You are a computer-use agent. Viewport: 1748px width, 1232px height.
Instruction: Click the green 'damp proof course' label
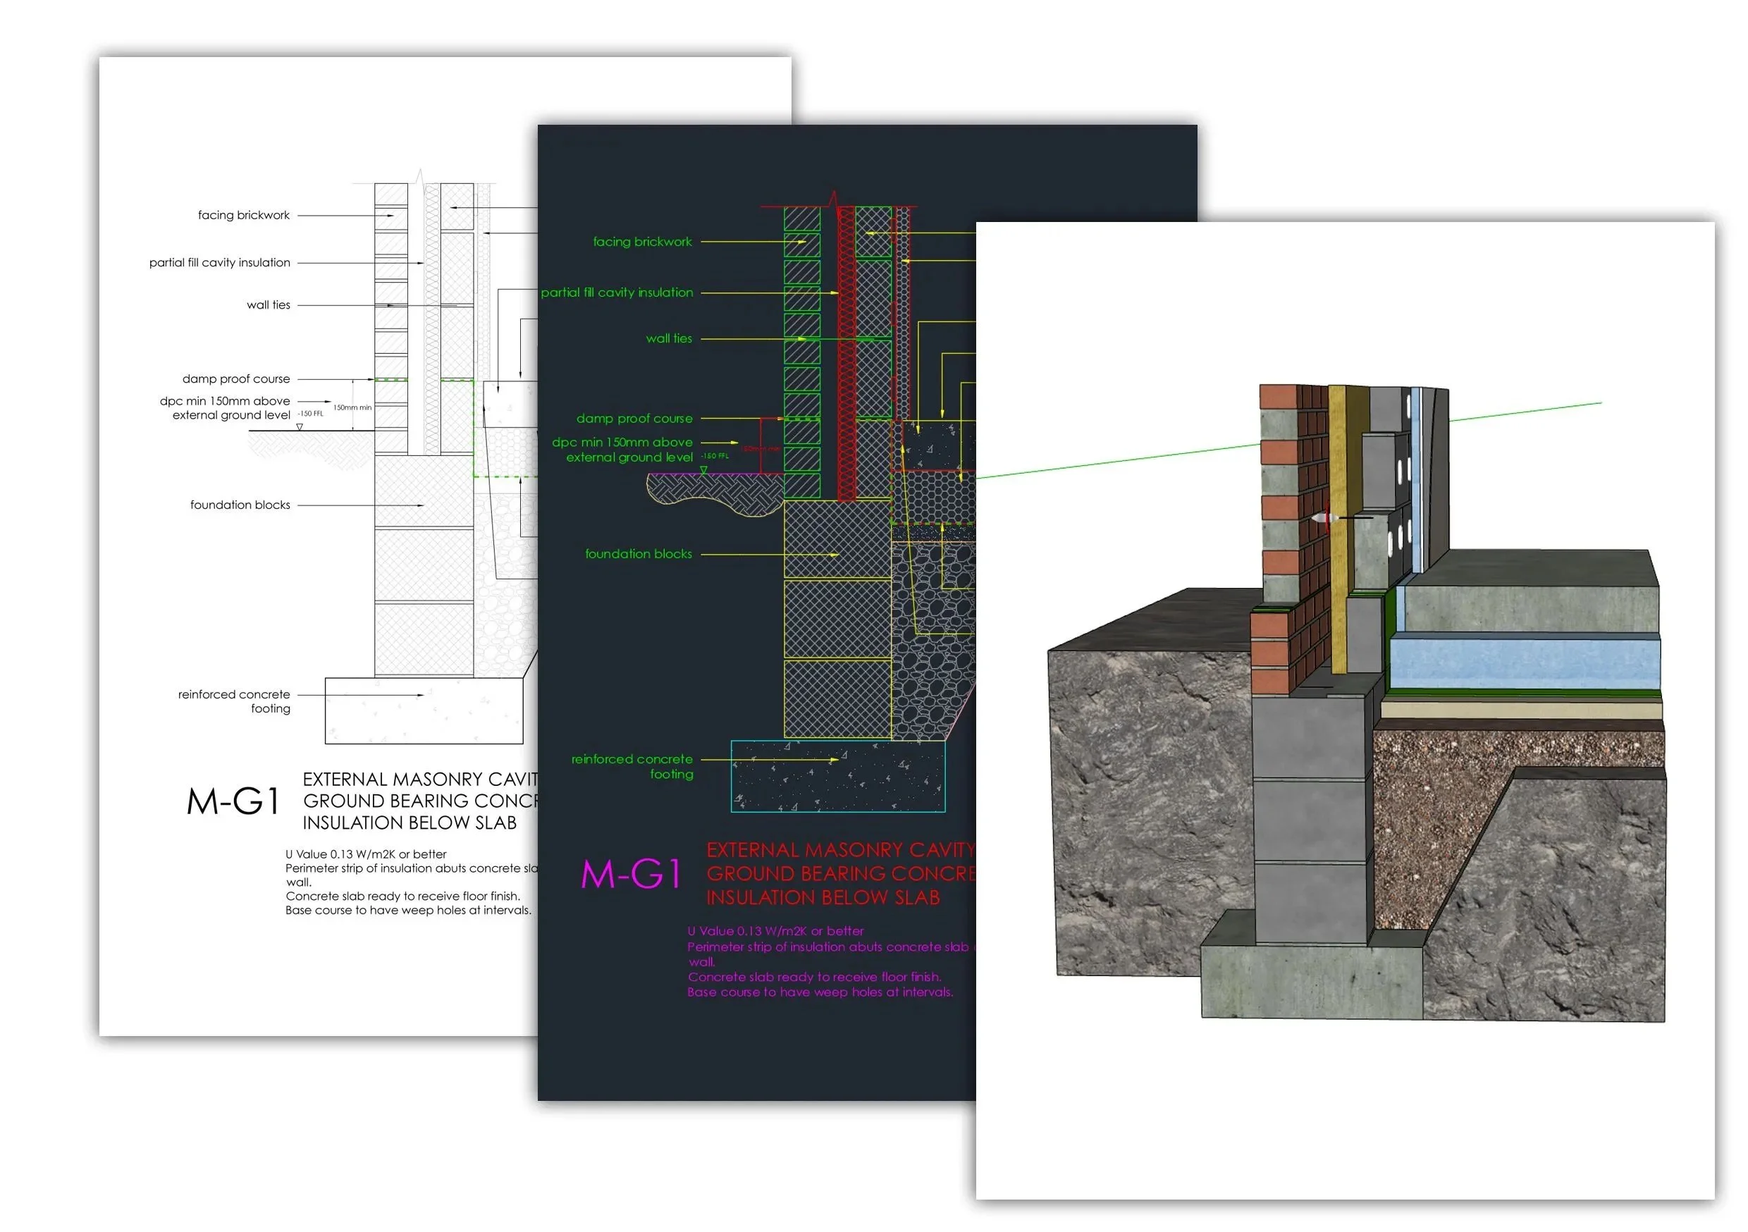tap(634, 419)
